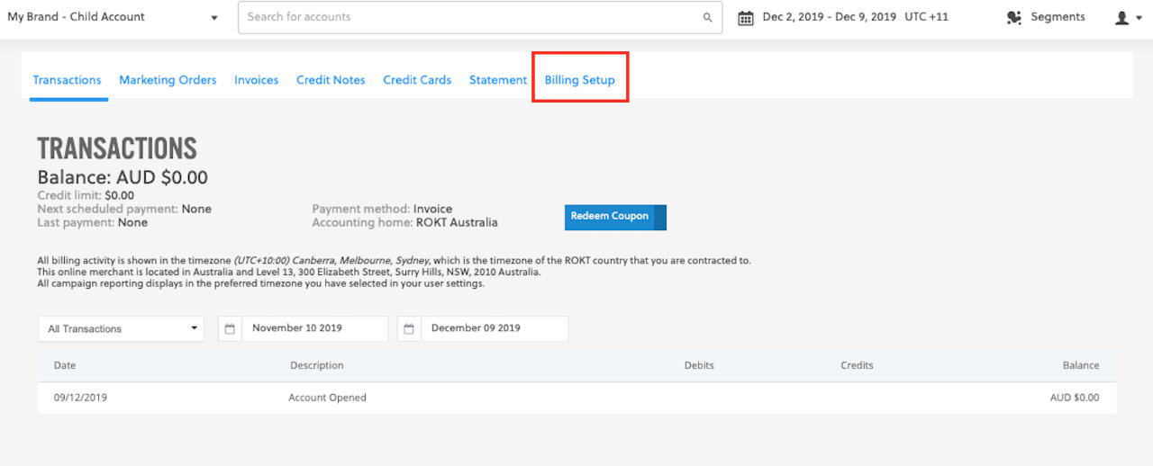Click the Dec 2, 2019 - Dec 9, 2019 range
1153x466 pixels.
830,17
